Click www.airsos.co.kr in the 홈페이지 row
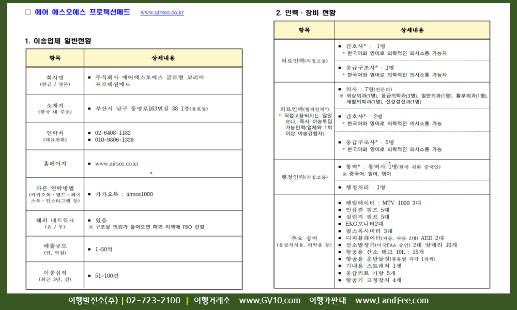The image size is (517, 310). tap(117, 164)
